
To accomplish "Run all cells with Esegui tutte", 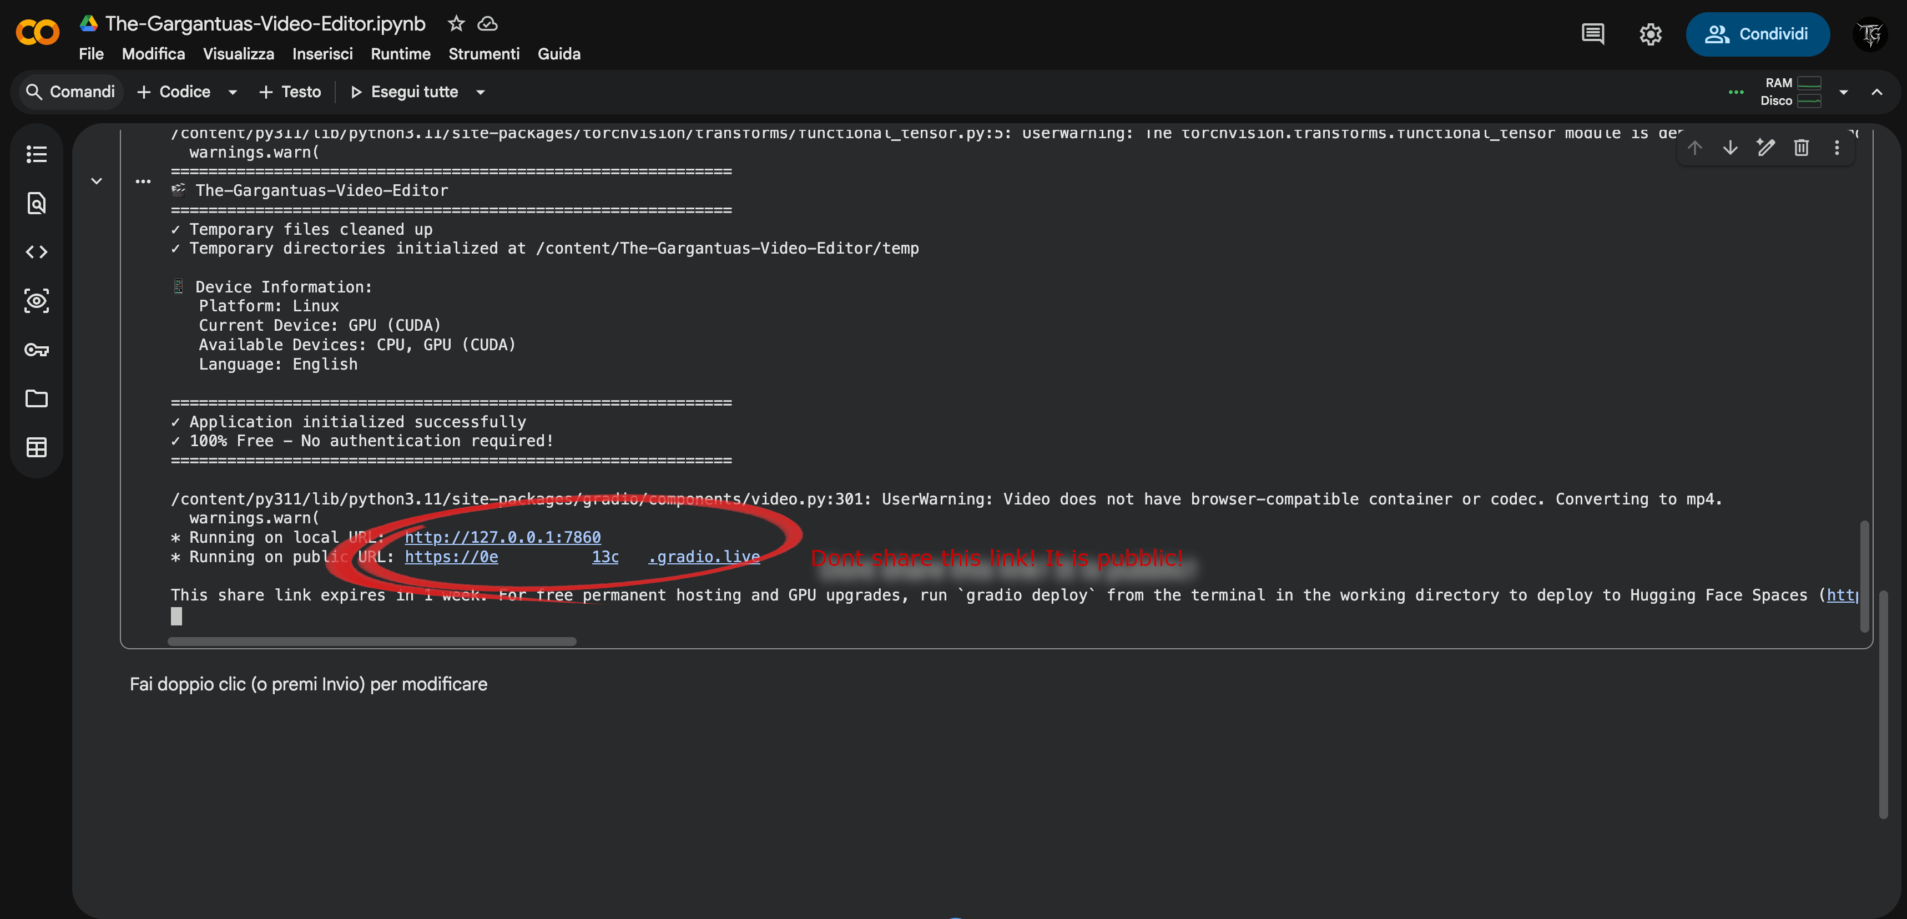I will click(x=404, y=92).
